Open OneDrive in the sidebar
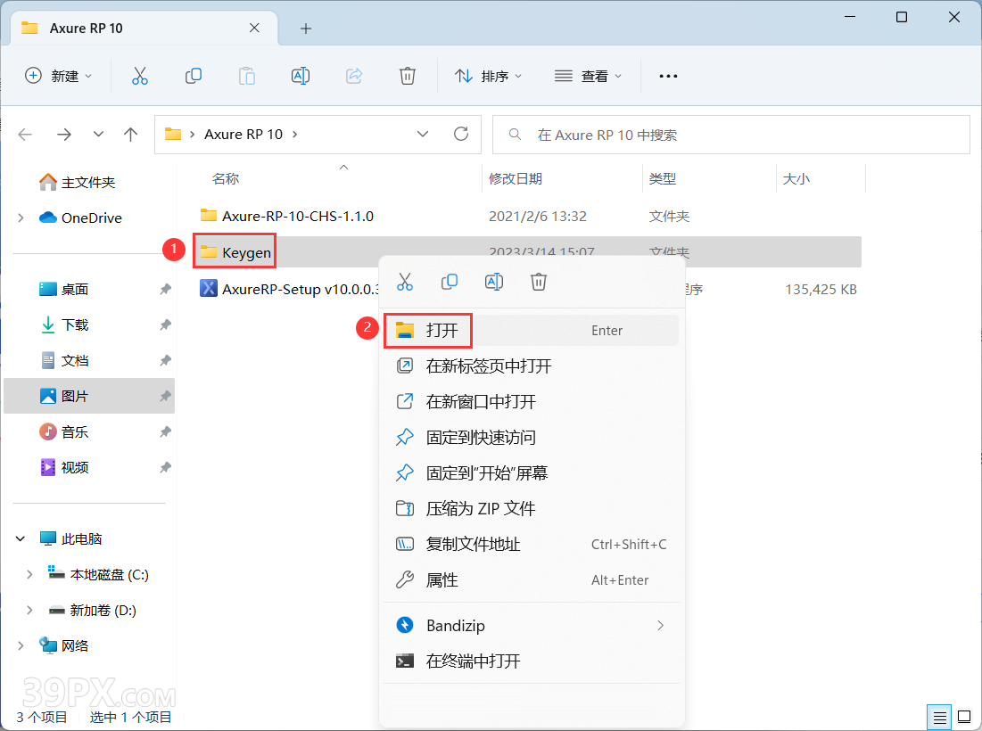The image size is (982, 731). click(x=80, y=218)
